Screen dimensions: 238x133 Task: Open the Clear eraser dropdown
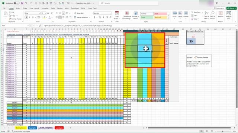194,19
